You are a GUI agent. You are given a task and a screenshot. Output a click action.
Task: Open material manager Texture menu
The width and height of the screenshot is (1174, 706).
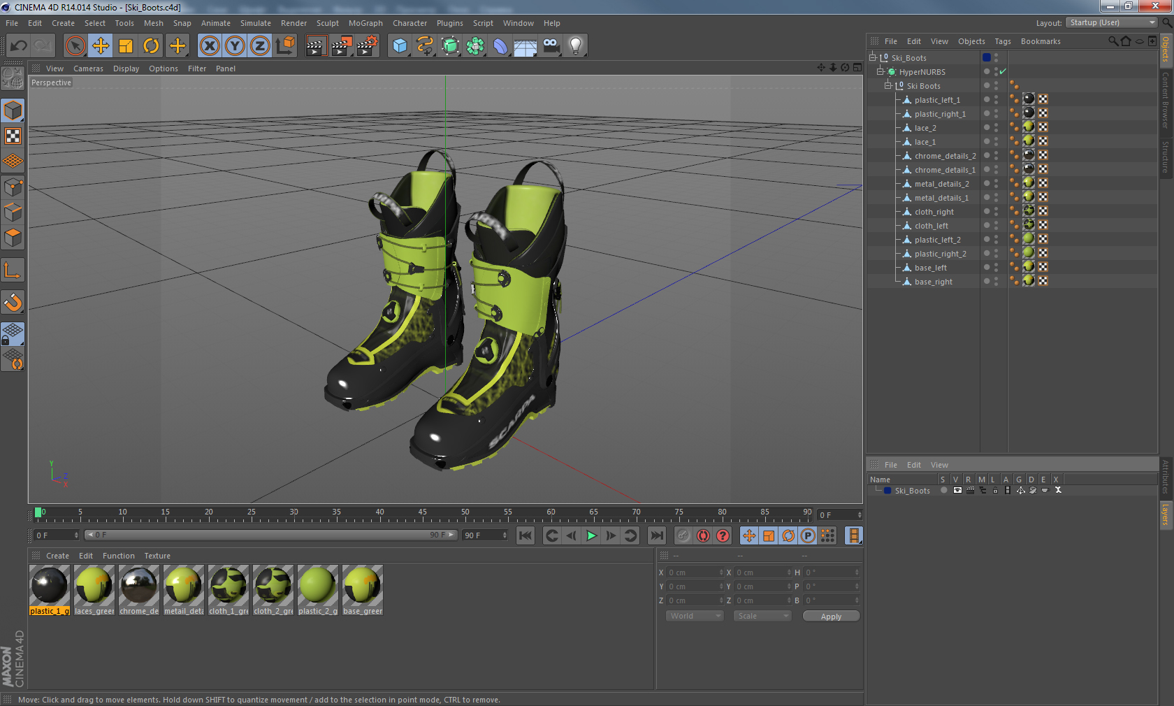[x=157, y=556]
